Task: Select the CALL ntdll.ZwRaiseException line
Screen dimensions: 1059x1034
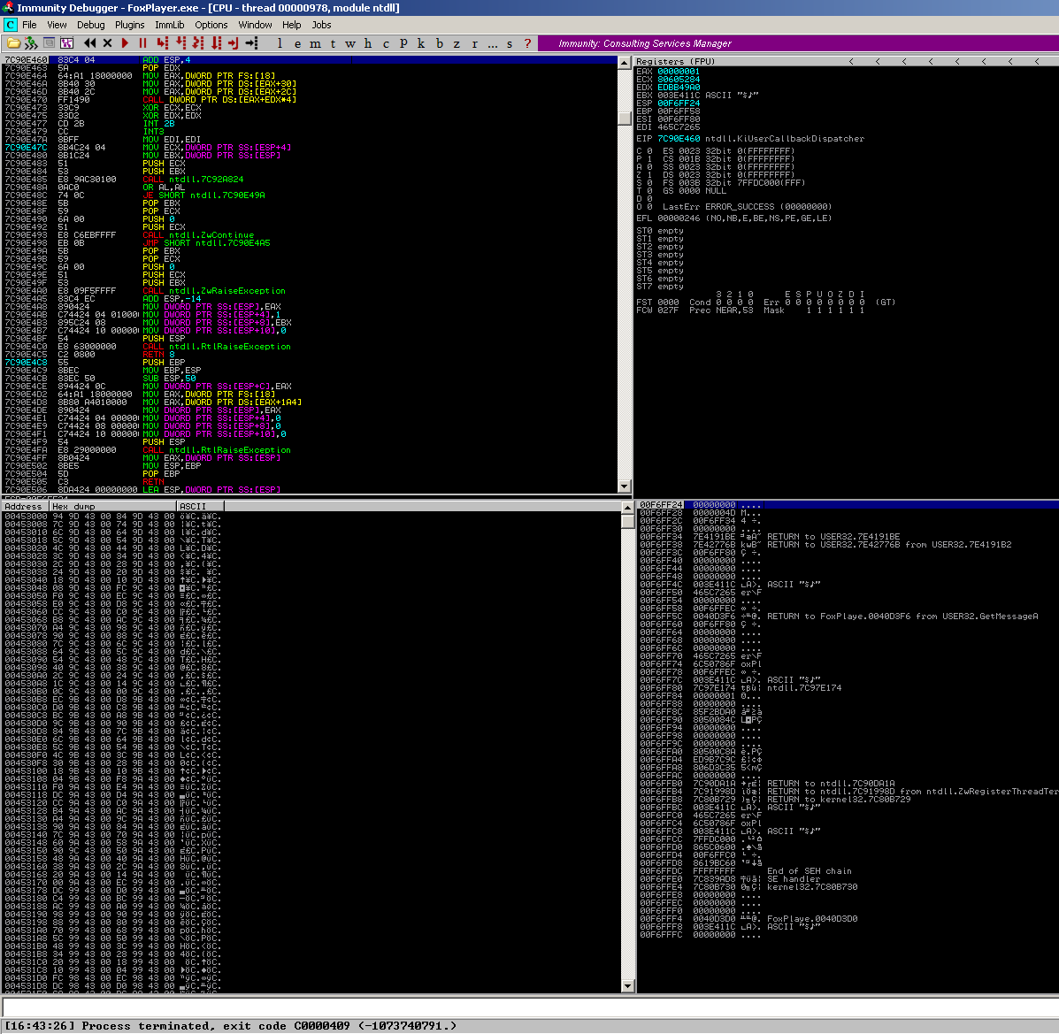Action: click(310, 290)
